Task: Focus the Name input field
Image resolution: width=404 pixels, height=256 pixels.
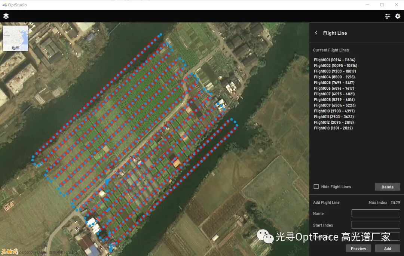Action: point(376,213)
